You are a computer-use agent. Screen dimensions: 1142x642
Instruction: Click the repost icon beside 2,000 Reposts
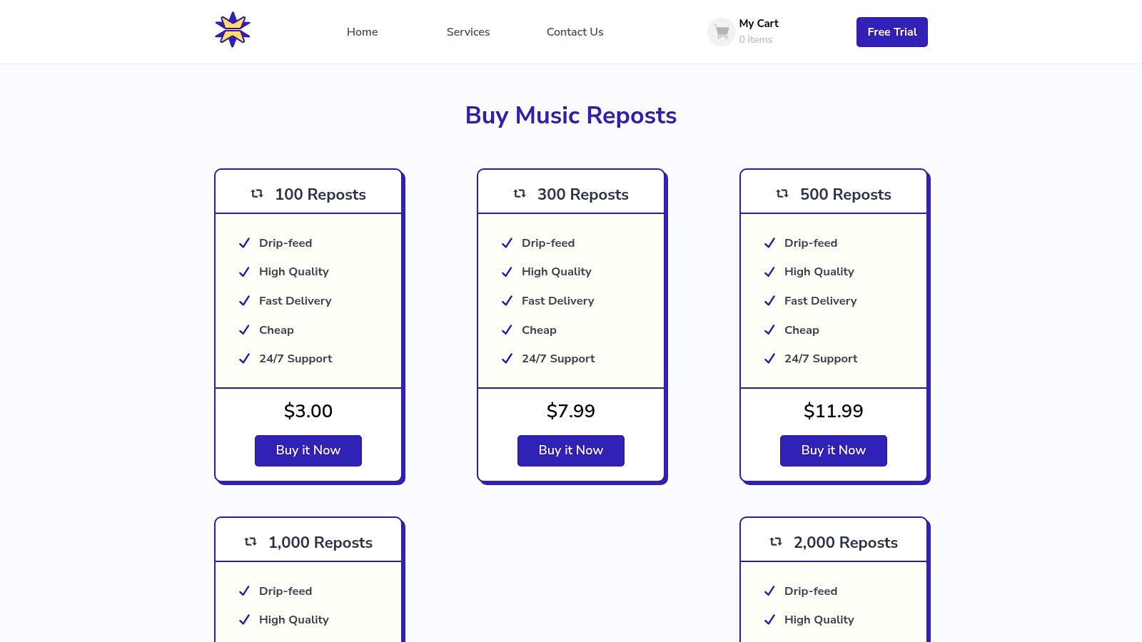[x=776, y=542]
